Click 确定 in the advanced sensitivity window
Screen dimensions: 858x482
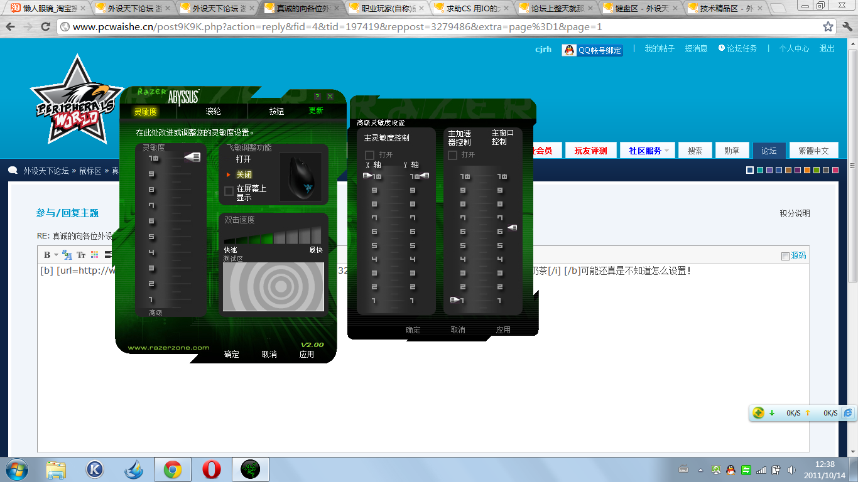[x=413, y=330]
